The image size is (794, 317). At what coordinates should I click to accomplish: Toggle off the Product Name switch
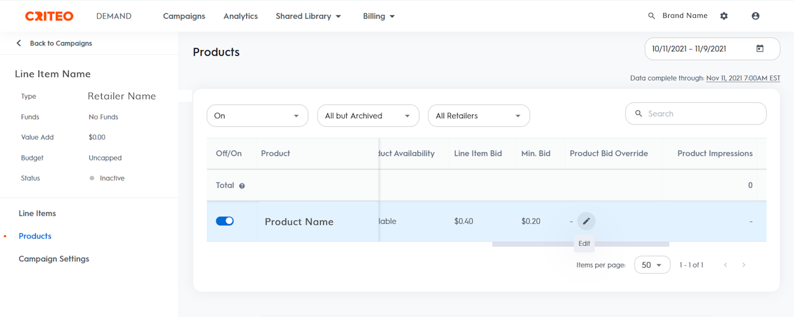point(225,221)
